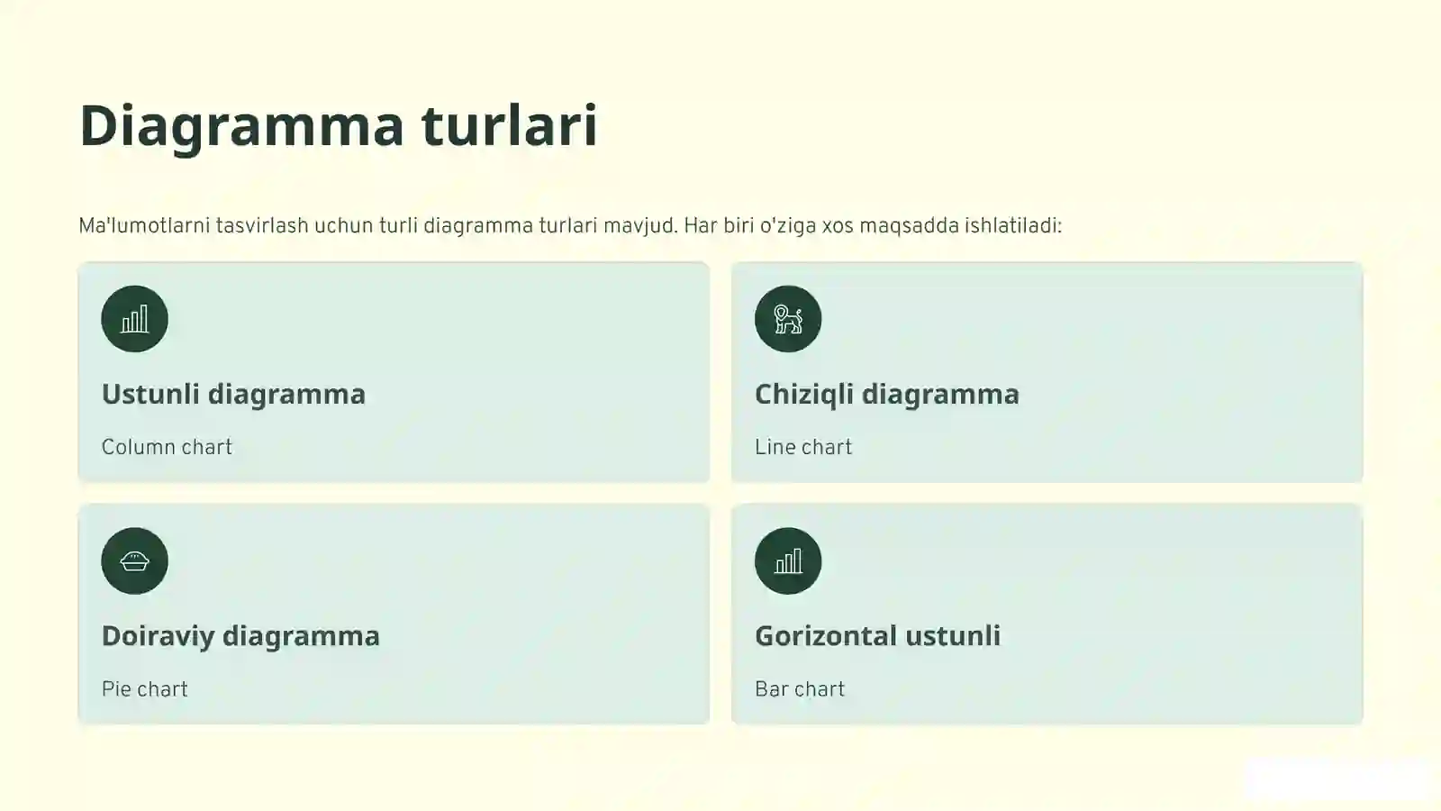Screen dimensions: 1441x811
Task: Select the 'Gorizontal ustunli' heading
Action: click(x=877, y=635)
